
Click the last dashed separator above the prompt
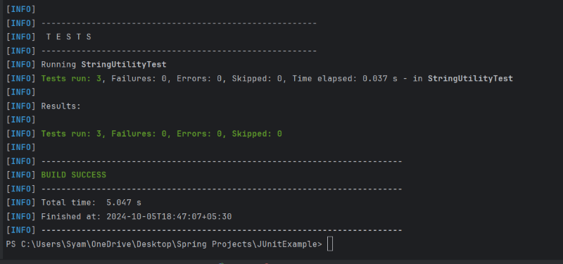222,230
